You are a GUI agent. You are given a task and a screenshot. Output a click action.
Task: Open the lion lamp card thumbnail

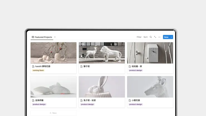(102, 53)
